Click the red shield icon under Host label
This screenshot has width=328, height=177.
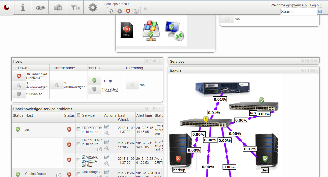pyautogui.click(x=128, y=11)
